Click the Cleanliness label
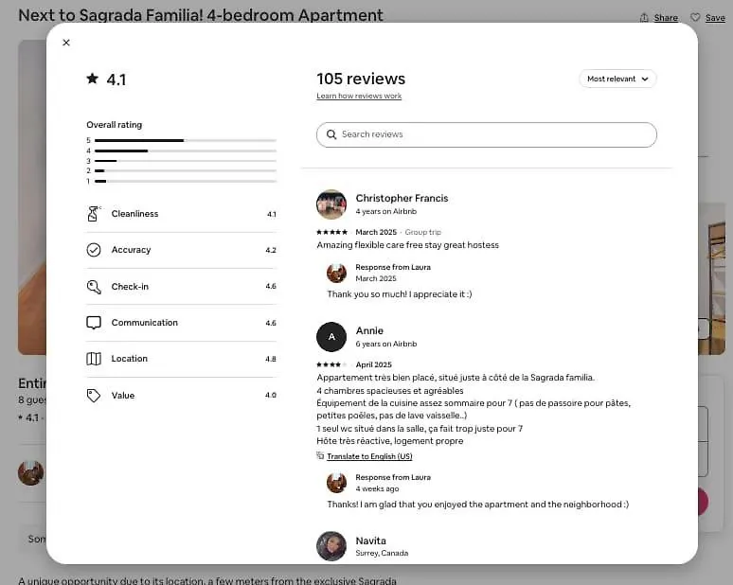This screenshot has width=733, height=585. pos(134,214)
